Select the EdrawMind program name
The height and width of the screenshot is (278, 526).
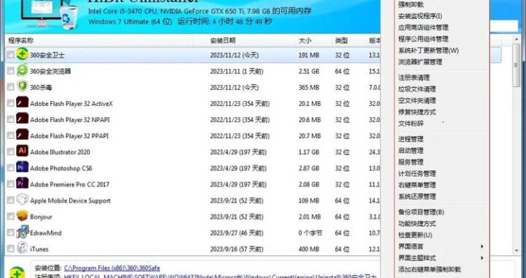click(45, 233)
